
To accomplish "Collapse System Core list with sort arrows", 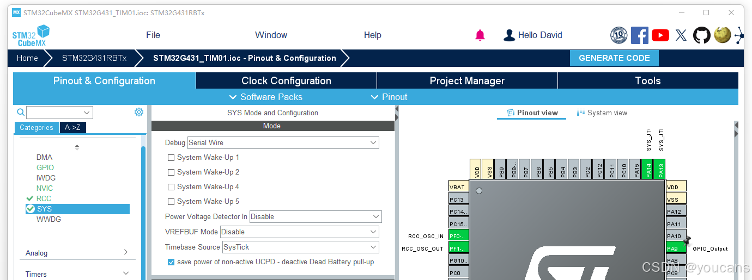I will coord(77,147).
